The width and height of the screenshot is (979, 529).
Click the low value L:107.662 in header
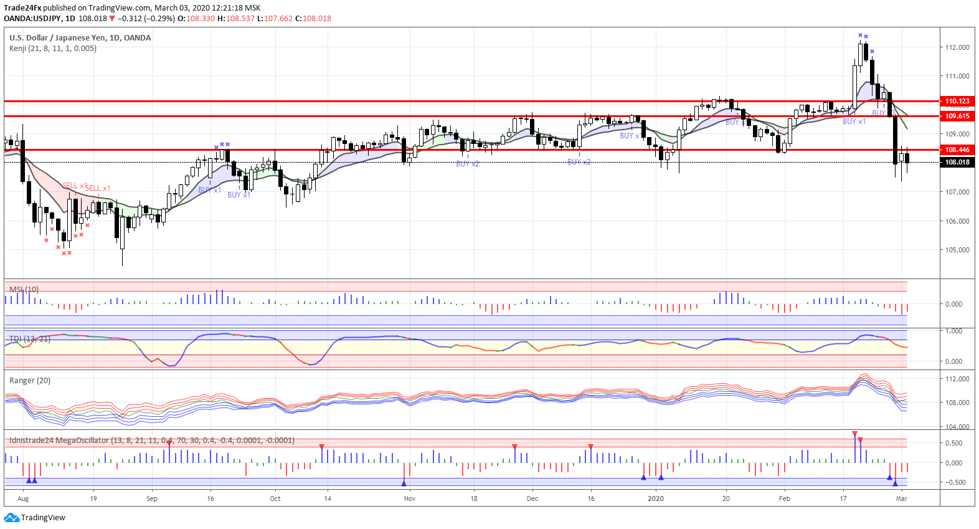point(275,18)
